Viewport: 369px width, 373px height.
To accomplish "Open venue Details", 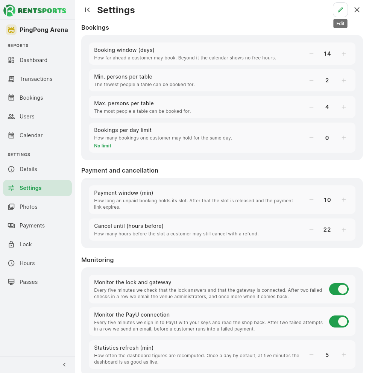I will (x=37, y=169).
